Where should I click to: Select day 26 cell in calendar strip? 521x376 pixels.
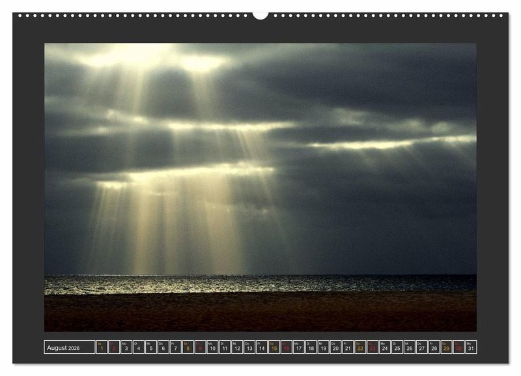tap(409, 347)
